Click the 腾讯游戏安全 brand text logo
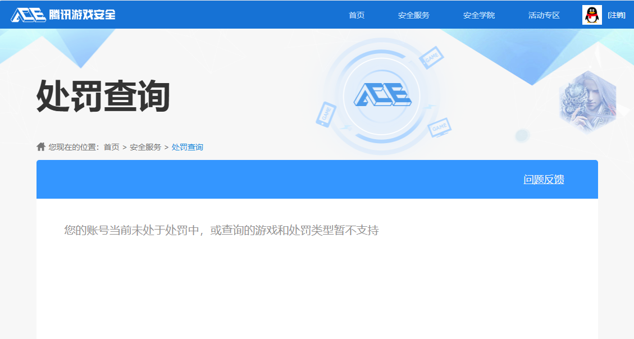The image size is (634, 339). click(82, 15)
